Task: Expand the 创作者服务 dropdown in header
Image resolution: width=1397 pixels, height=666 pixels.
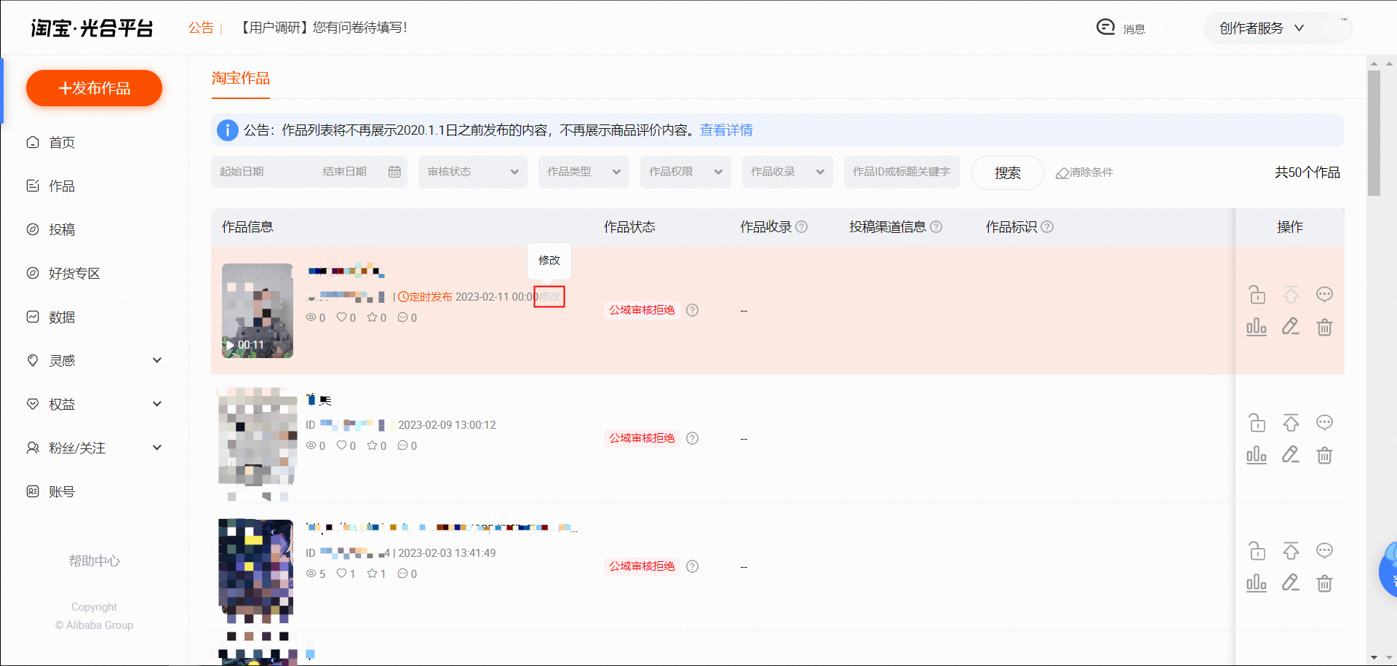Action: (x=1262, y=28)
